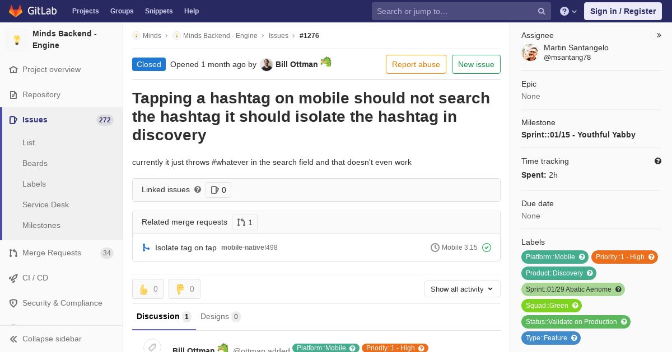
Task: Click the Project overview home icon
Action: click(x=13, y=70)
